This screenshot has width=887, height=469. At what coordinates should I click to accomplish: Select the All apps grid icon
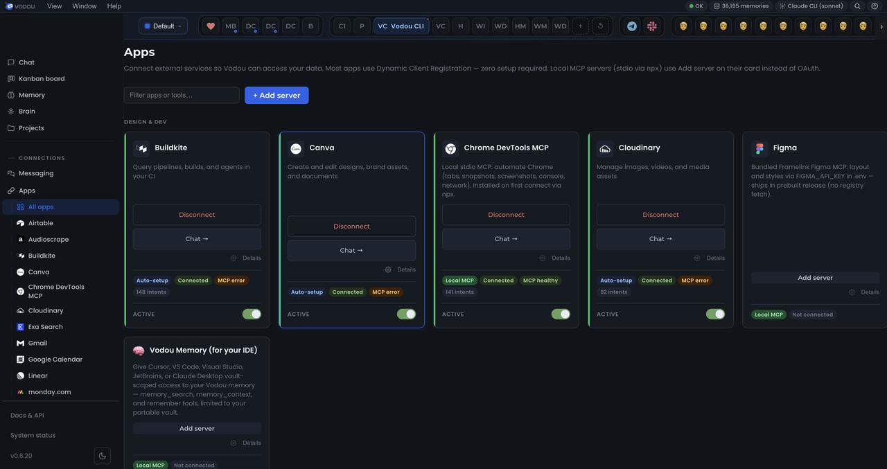[21, 207]
